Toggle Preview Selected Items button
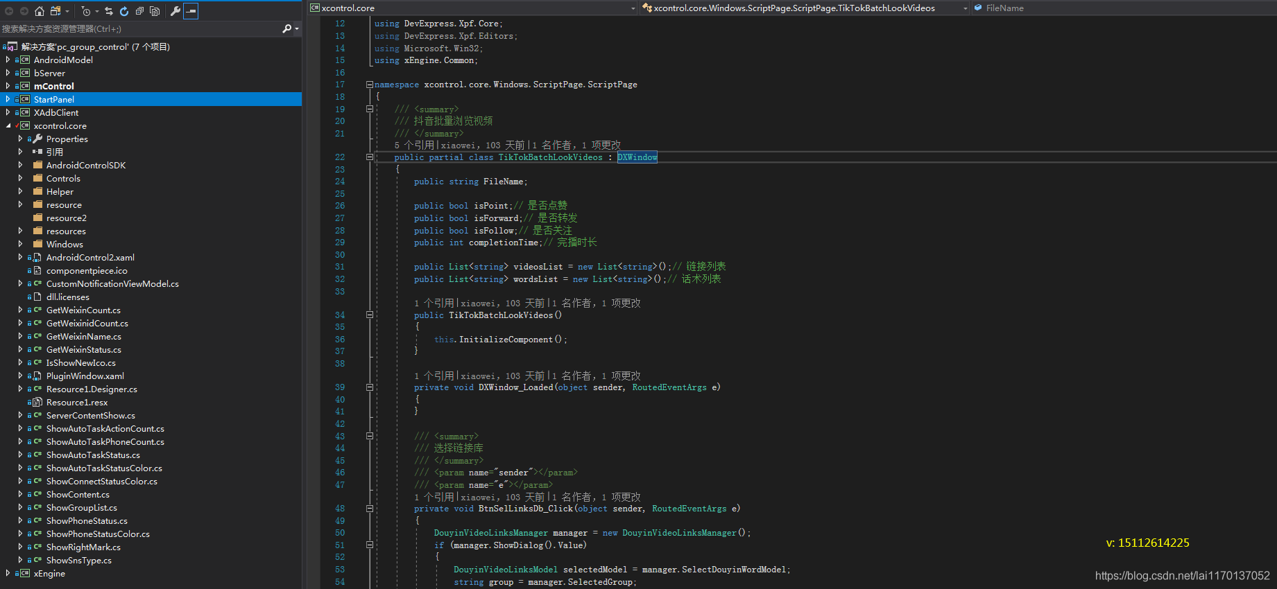 [191, 11]
